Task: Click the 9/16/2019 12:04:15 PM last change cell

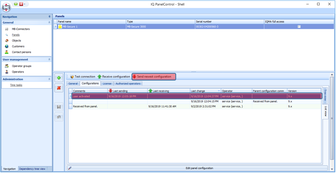Action: pyautogui.click(x=205, y=101)
